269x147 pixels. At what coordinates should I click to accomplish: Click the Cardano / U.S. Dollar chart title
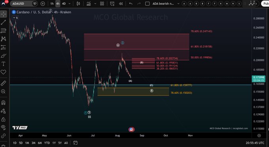[x=44, y=12]
